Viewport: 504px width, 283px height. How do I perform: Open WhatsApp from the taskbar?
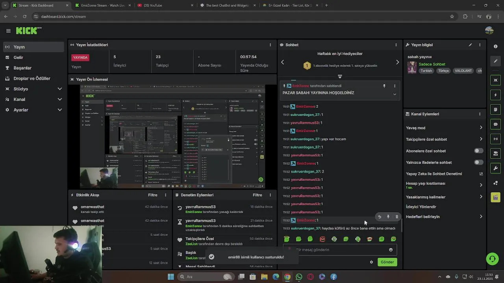[x=299, y=277]
